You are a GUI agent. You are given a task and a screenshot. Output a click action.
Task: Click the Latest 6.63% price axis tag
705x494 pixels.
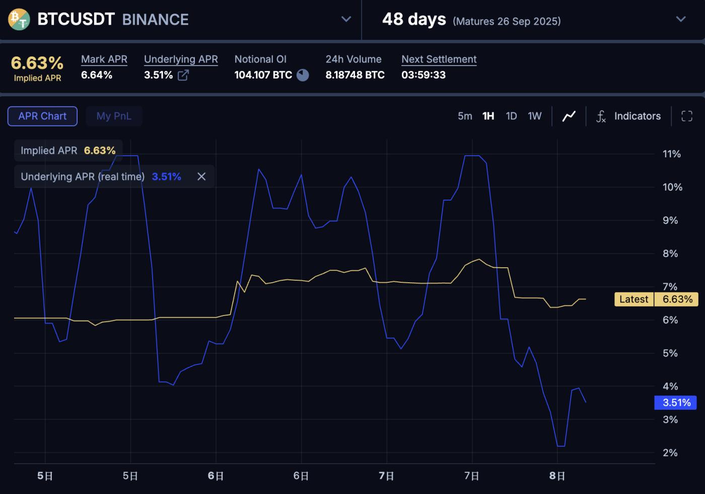[656, 299]
